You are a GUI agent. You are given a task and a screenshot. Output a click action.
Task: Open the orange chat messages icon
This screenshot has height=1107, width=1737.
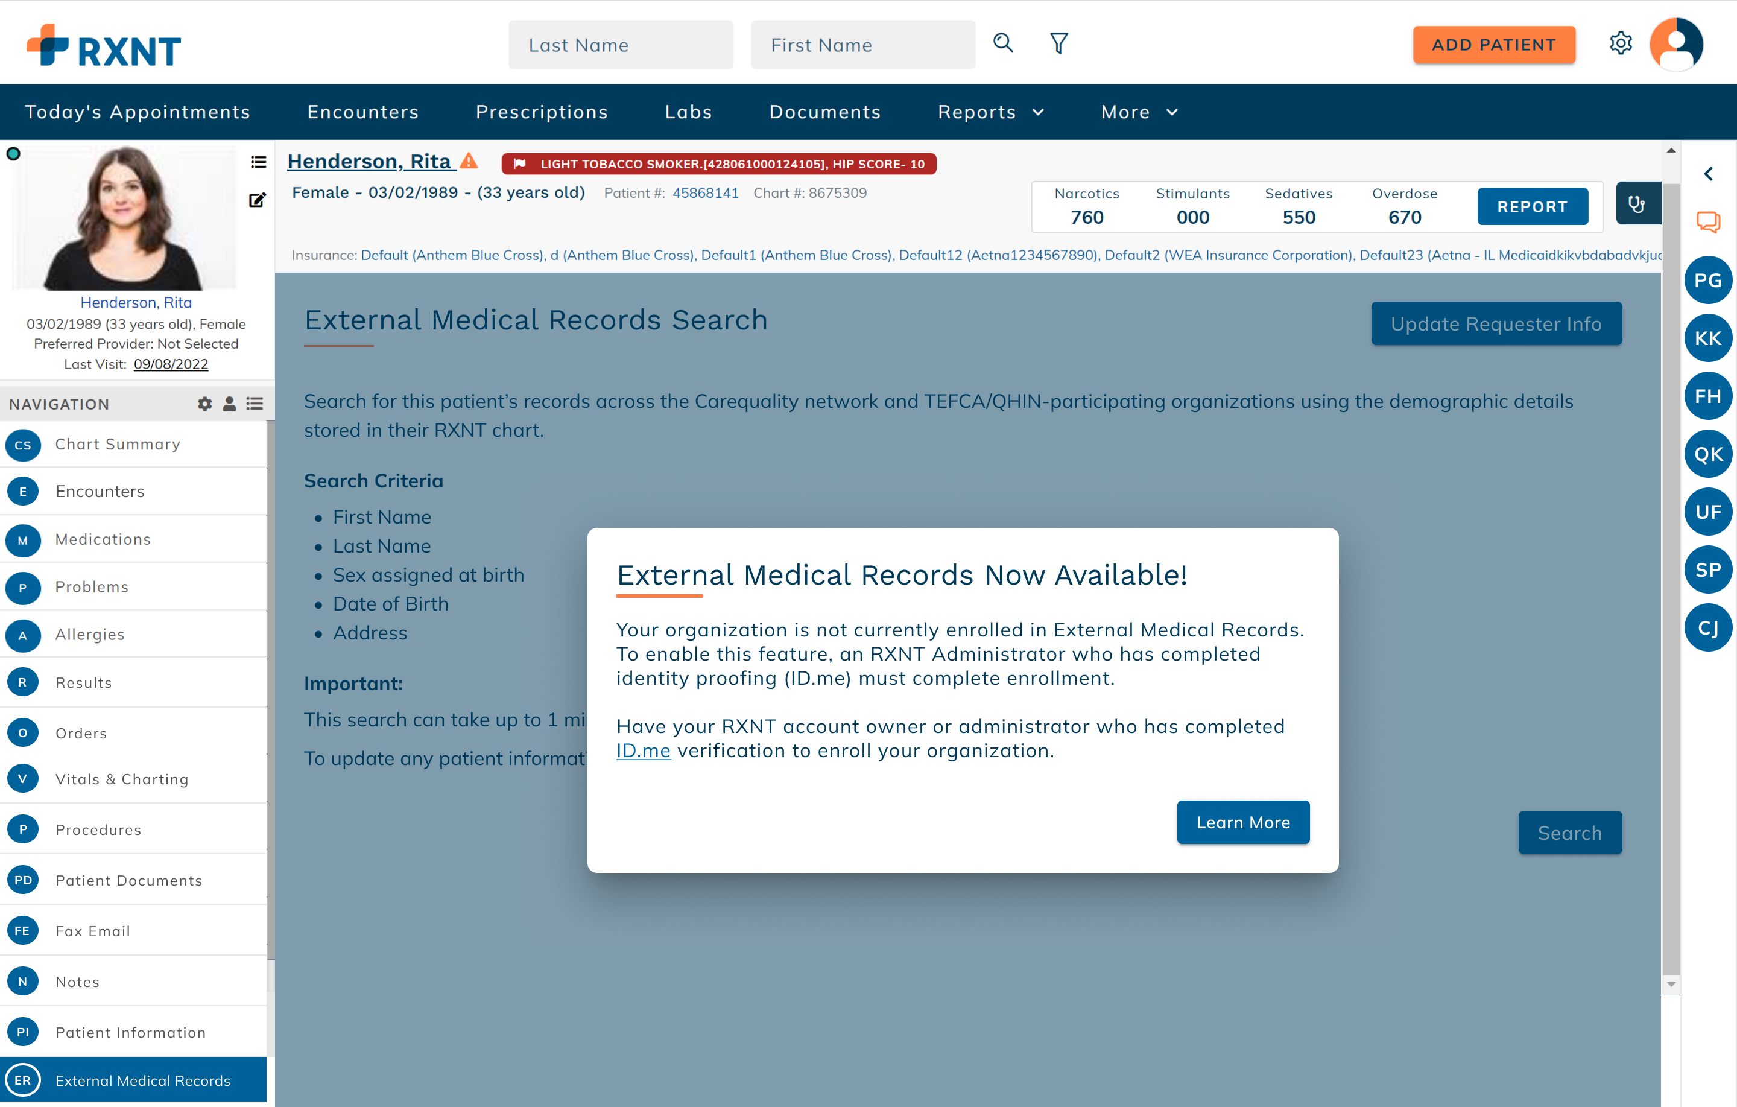[1707, 222]
